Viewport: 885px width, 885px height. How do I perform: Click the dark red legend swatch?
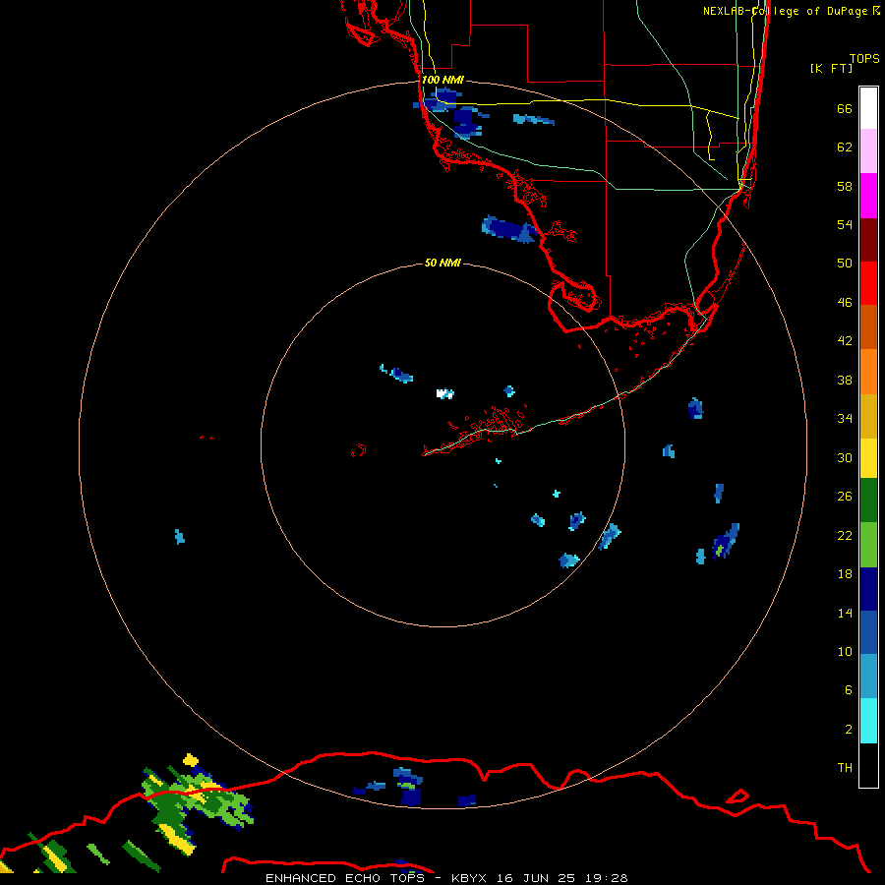(868, 239)
